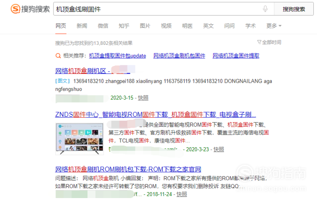The image size is (317, 204).
Task: Open the 问问 tab
Action: tap(229, 26)
